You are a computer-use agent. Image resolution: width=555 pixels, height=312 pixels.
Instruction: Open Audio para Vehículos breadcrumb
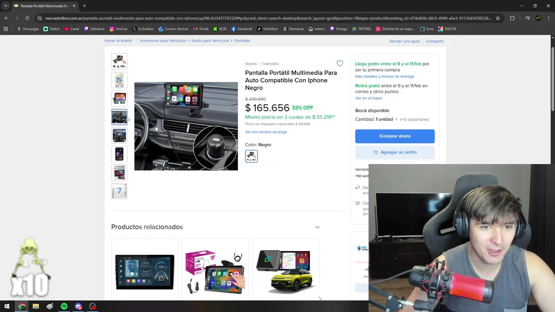pos(210,41)
